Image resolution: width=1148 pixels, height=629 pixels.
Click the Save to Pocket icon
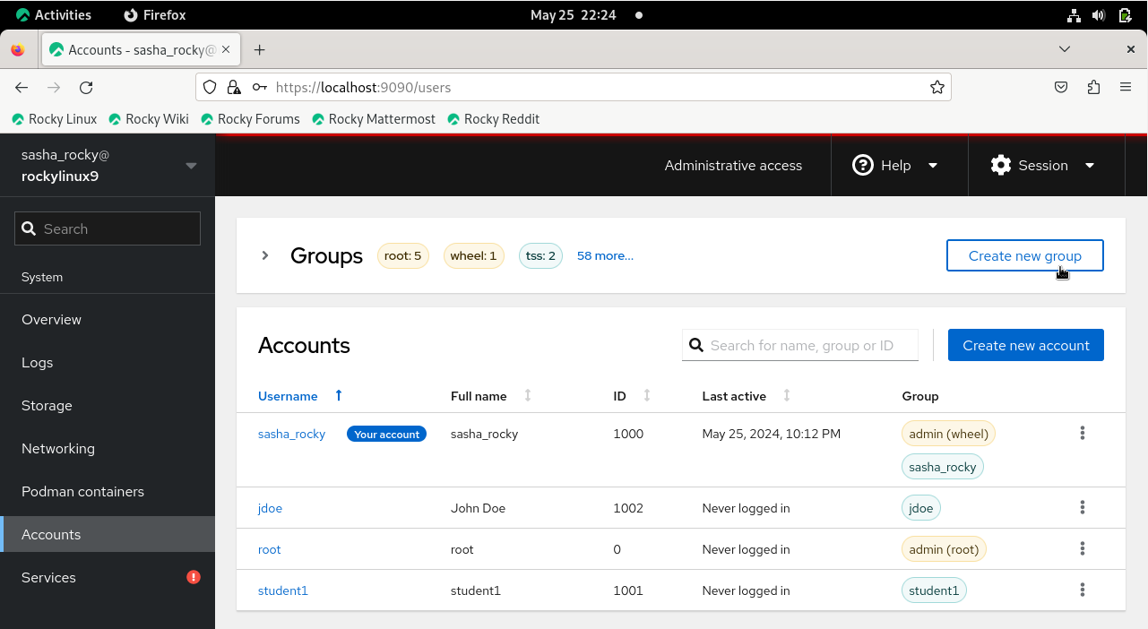pos(1061,87)
